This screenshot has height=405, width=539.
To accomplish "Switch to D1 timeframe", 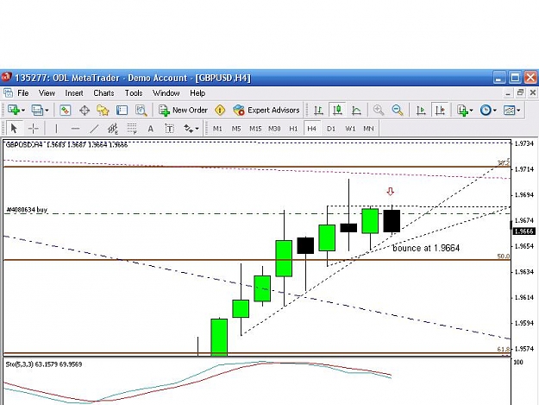I will [x=331, y=129].
